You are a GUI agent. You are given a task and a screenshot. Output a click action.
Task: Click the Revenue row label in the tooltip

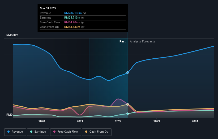tap(45, 13)
